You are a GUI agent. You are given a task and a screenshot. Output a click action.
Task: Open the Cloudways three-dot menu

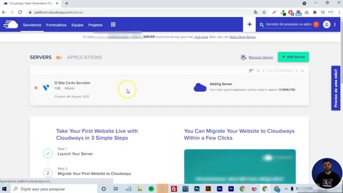(335, 24)
